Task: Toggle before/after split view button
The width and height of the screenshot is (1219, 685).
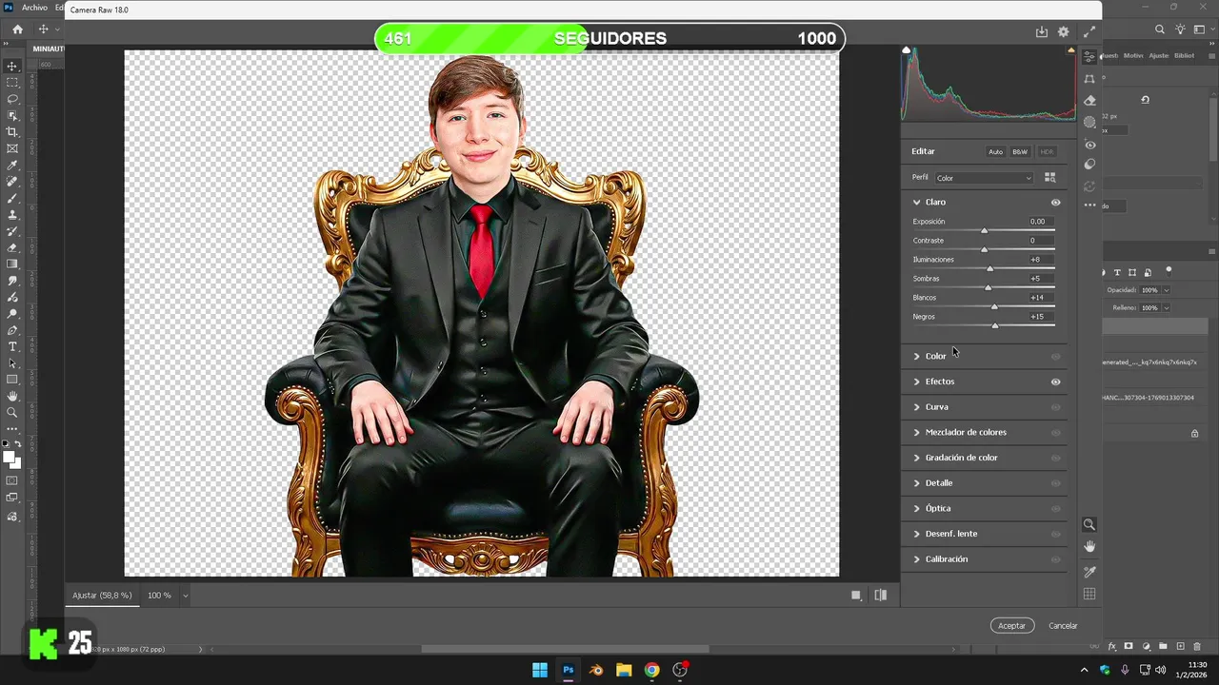Action: [881, 596]
